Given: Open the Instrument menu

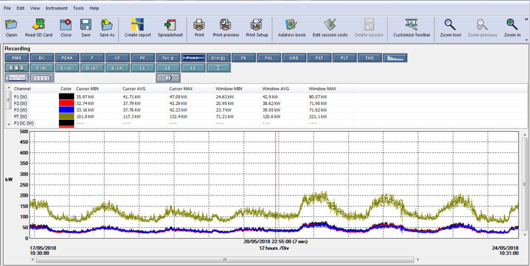Looking at the screenshot, I should [x=56, y=8].
